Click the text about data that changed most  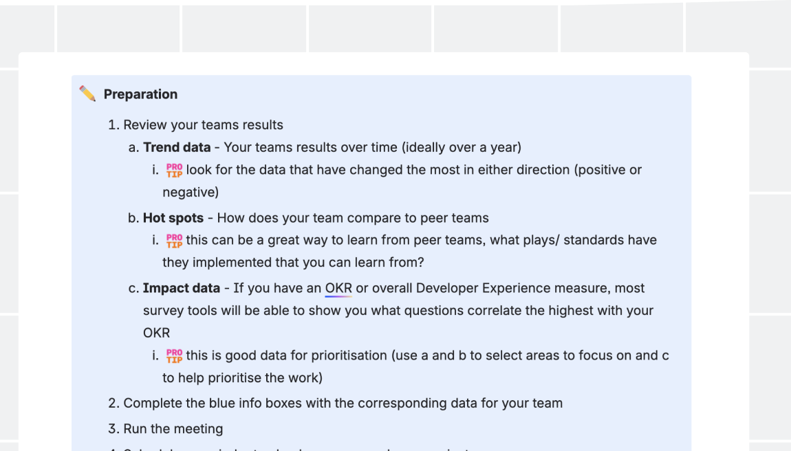(413, 170)
